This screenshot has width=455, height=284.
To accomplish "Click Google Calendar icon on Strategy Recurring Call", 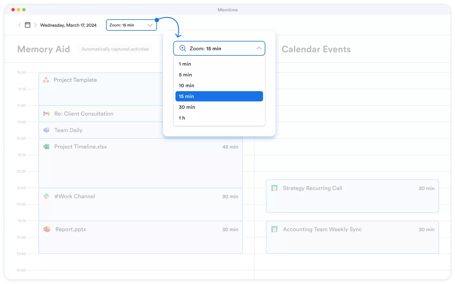I will [x=274, y=188].
